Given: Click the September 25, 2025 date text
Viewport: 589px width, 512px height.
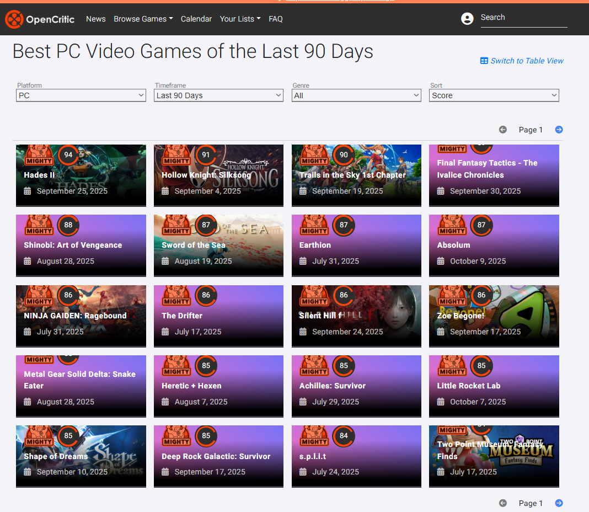Looking at the screenshot, I should pyautogui.click(x=72, y=191).
